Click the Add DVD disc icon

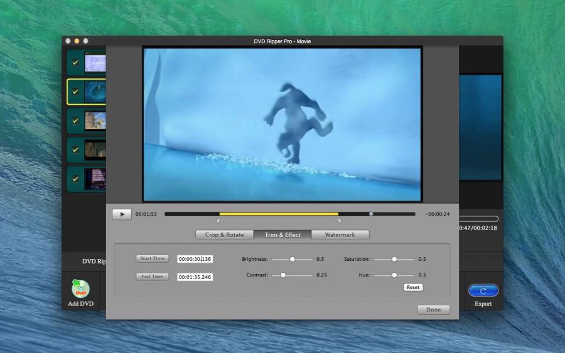80,288
